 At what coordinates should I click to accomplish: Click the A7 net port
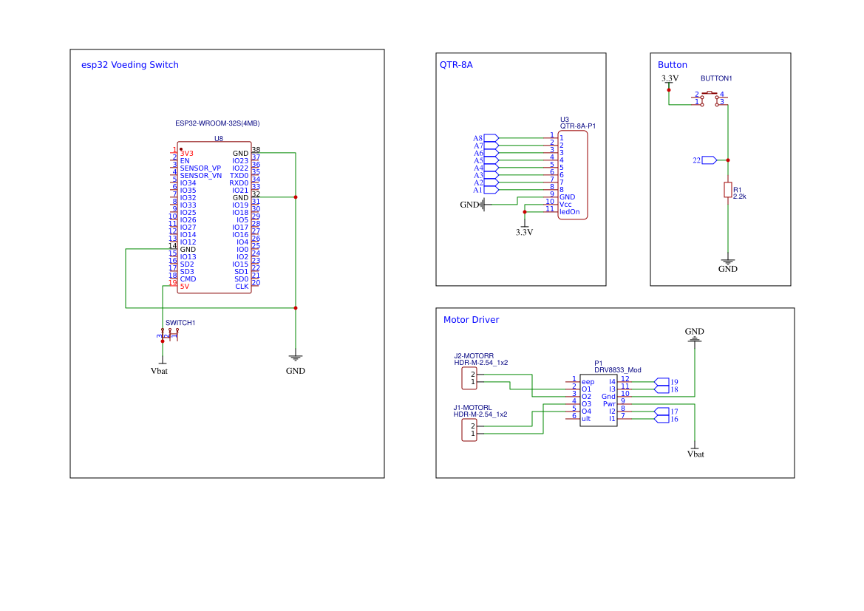point(486,146)
